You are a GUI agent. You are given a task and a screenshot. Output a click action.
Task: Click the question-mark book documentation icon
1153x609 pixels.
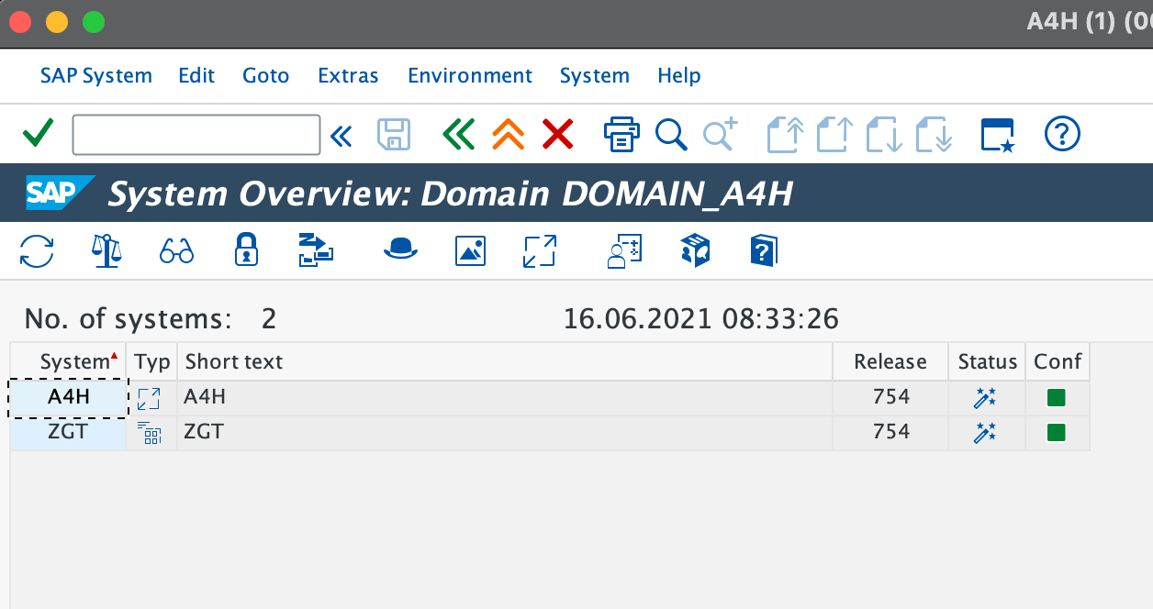764,250
